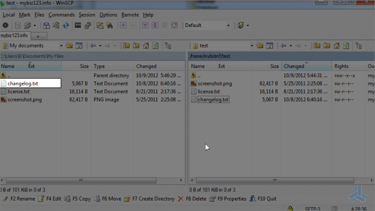Screen dimensions: 375x211
Task: Go to local parent directory icon
Action: pyautogui.click(x=126, y=45)
